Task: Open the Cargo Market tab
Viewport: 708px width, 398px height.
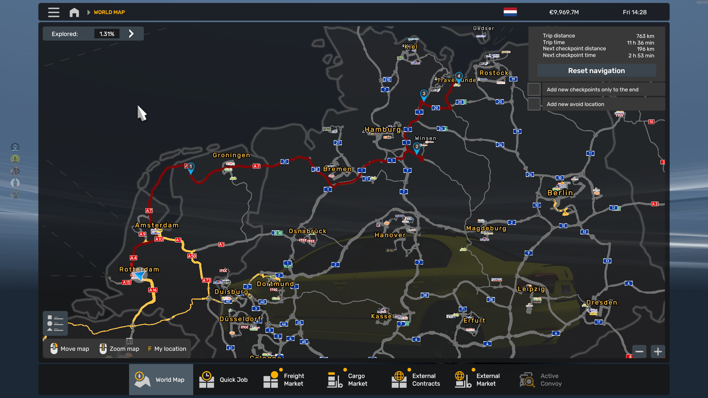Action: (x=353, y=380)
